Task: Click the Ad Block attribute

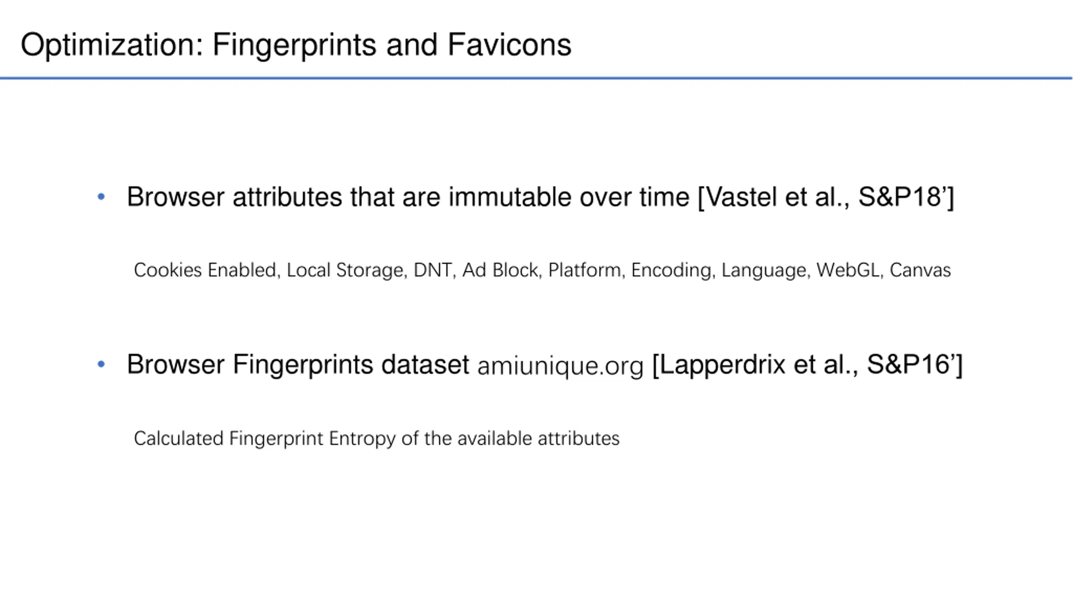Action: pyautogui.click(x=500, y=270)
